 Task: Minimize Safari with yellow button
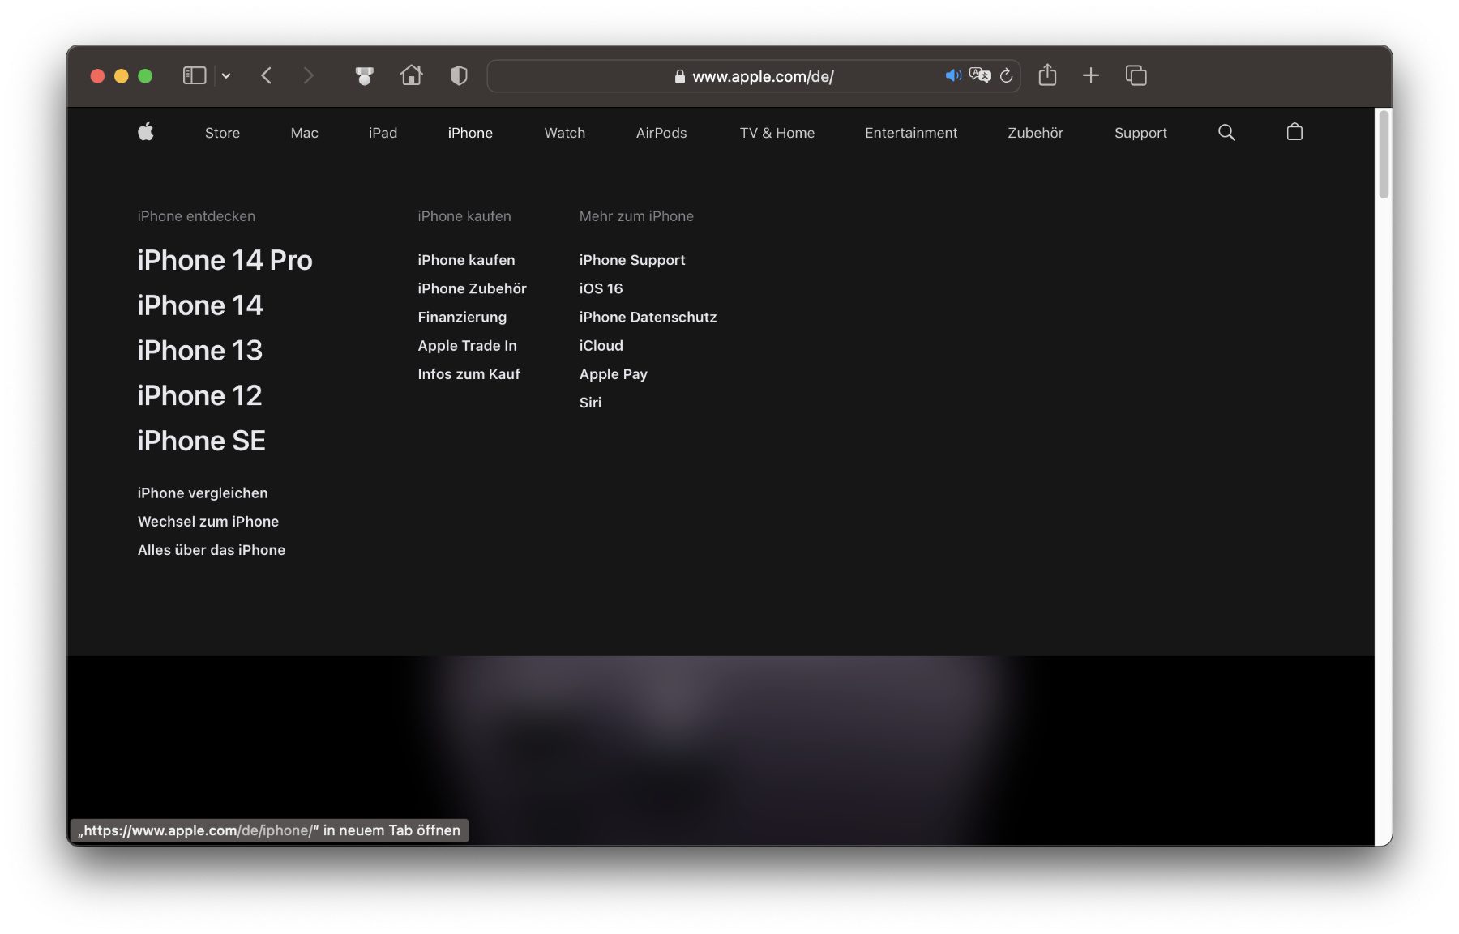pyautogui.click(x=122, y=76)
